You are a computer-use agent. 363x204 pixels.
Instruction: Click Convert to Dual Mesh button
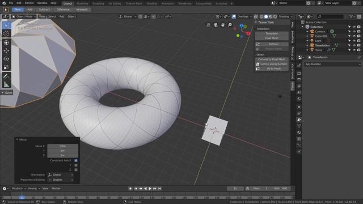272,59
